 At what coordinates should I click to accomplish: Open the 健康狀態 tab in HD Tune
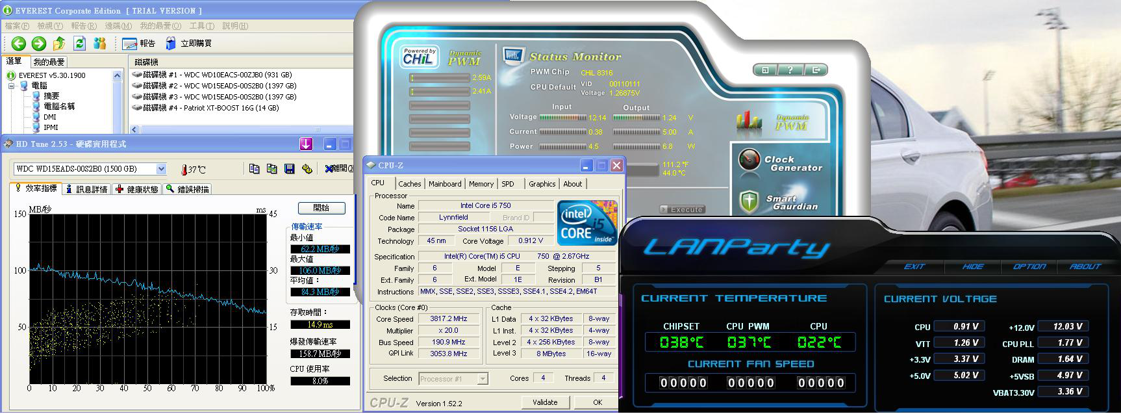tap(136, 189)
